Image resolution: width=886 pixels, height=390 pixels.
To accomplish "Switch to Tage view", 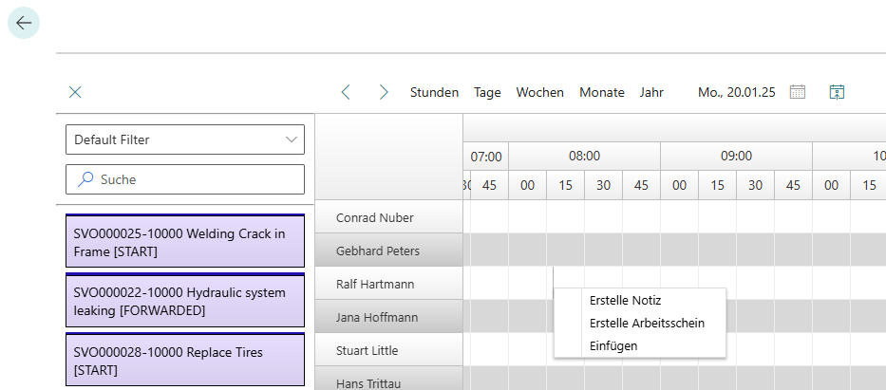I will pyautogui.click(x=488, y=93).
